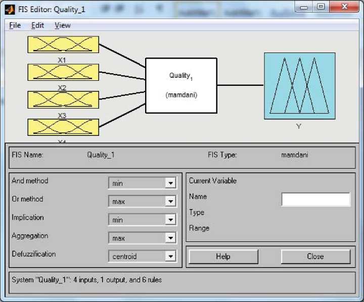Open the Or method dropdown
This screenshot has height=302, width=364.
142,202
